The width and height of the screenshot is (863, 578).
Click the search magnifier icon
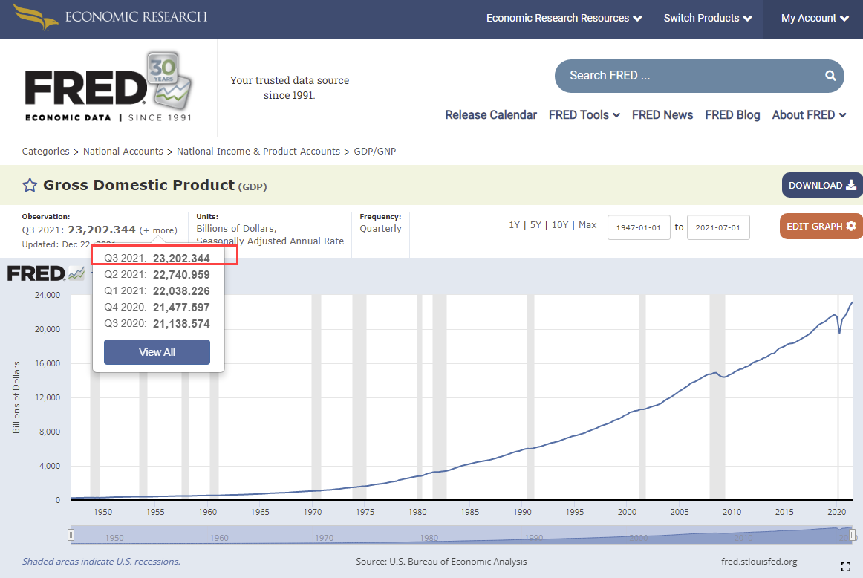tap(830, 76)
